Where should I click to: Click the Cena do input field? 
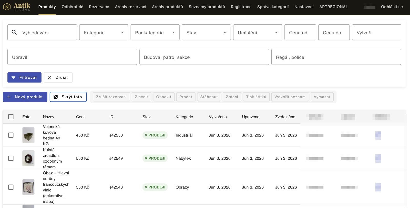[334, 32]
